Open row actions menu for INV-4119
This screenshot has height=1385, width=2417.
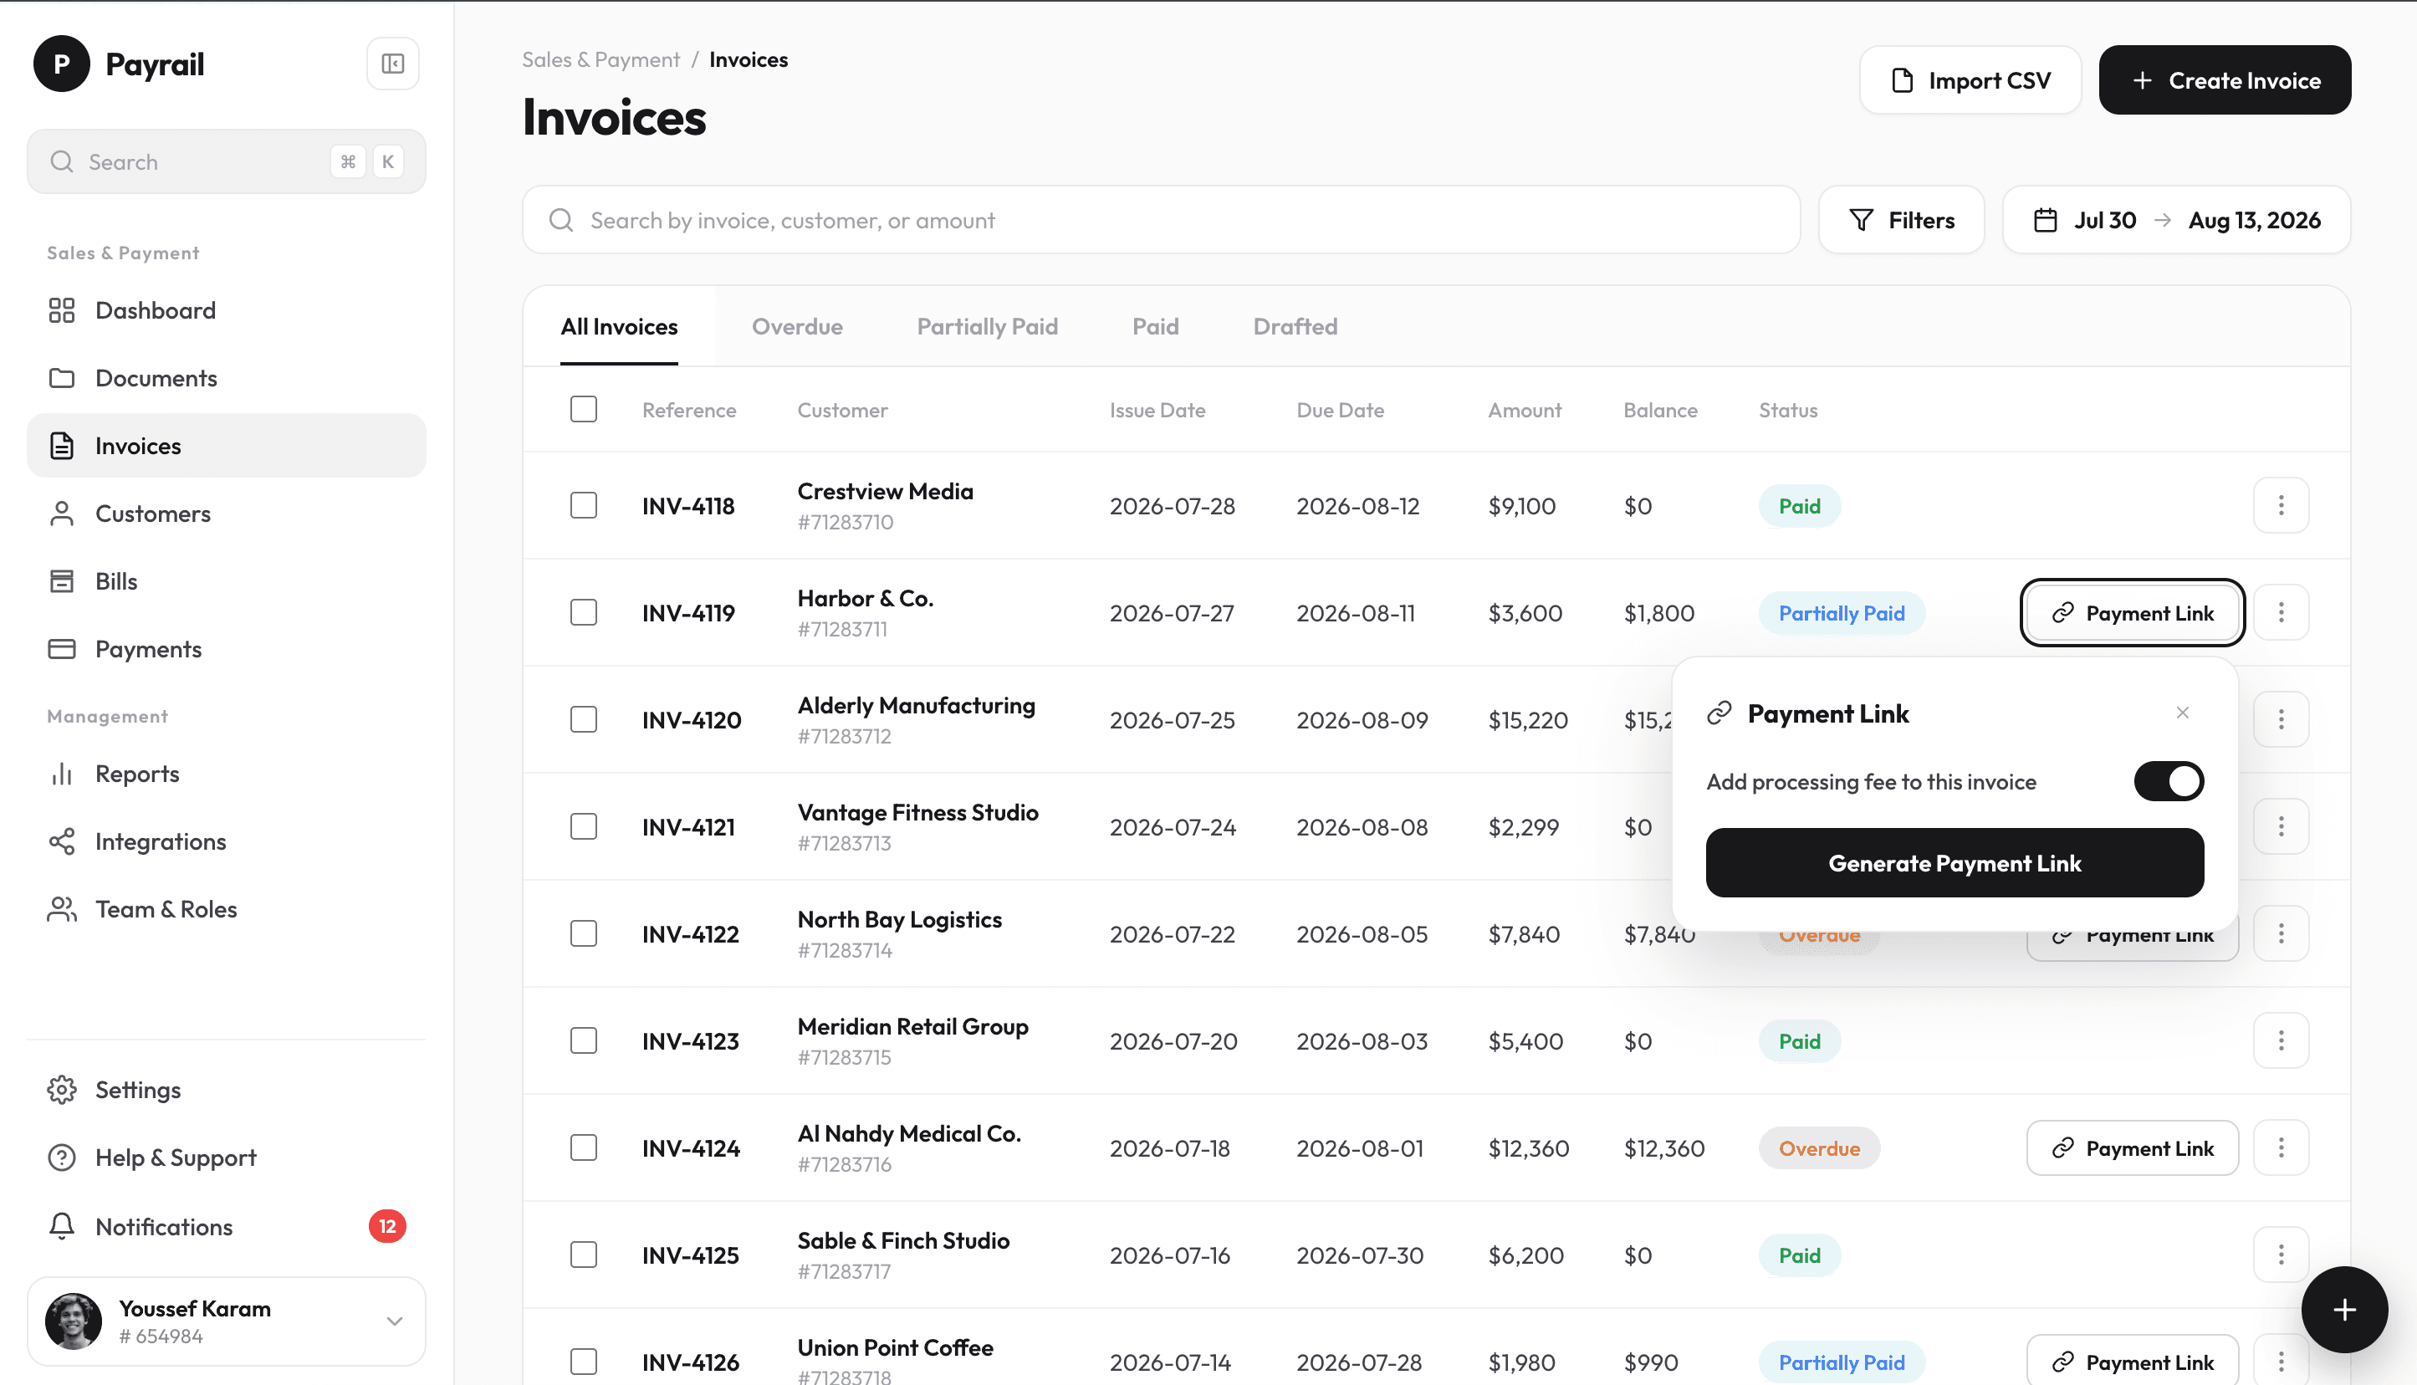point(2280,612)
